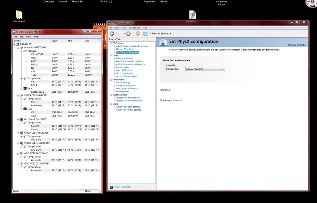Click the NVIDIA GeForce GTX 480 card icon
This screenshot has height=203, width=317.
(x=21, y=133)
